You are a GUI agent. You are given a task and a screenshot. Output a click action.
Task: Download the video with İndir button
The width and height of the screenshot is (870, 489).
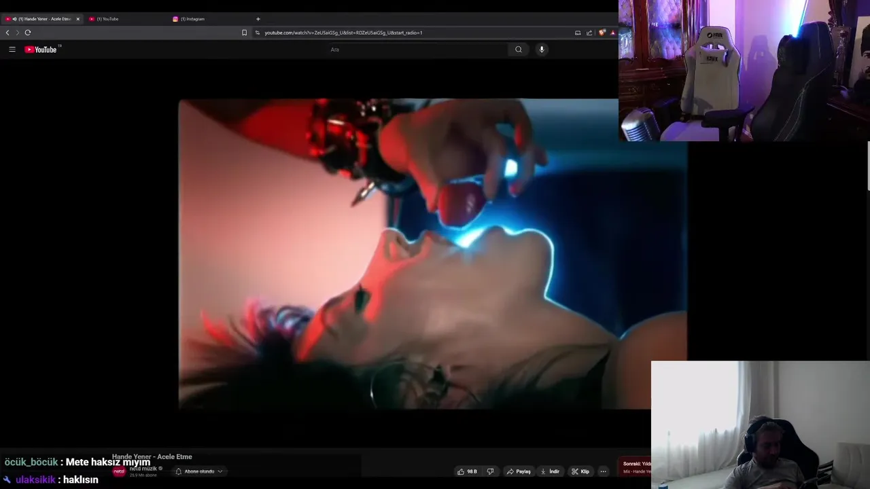[550, 471]
